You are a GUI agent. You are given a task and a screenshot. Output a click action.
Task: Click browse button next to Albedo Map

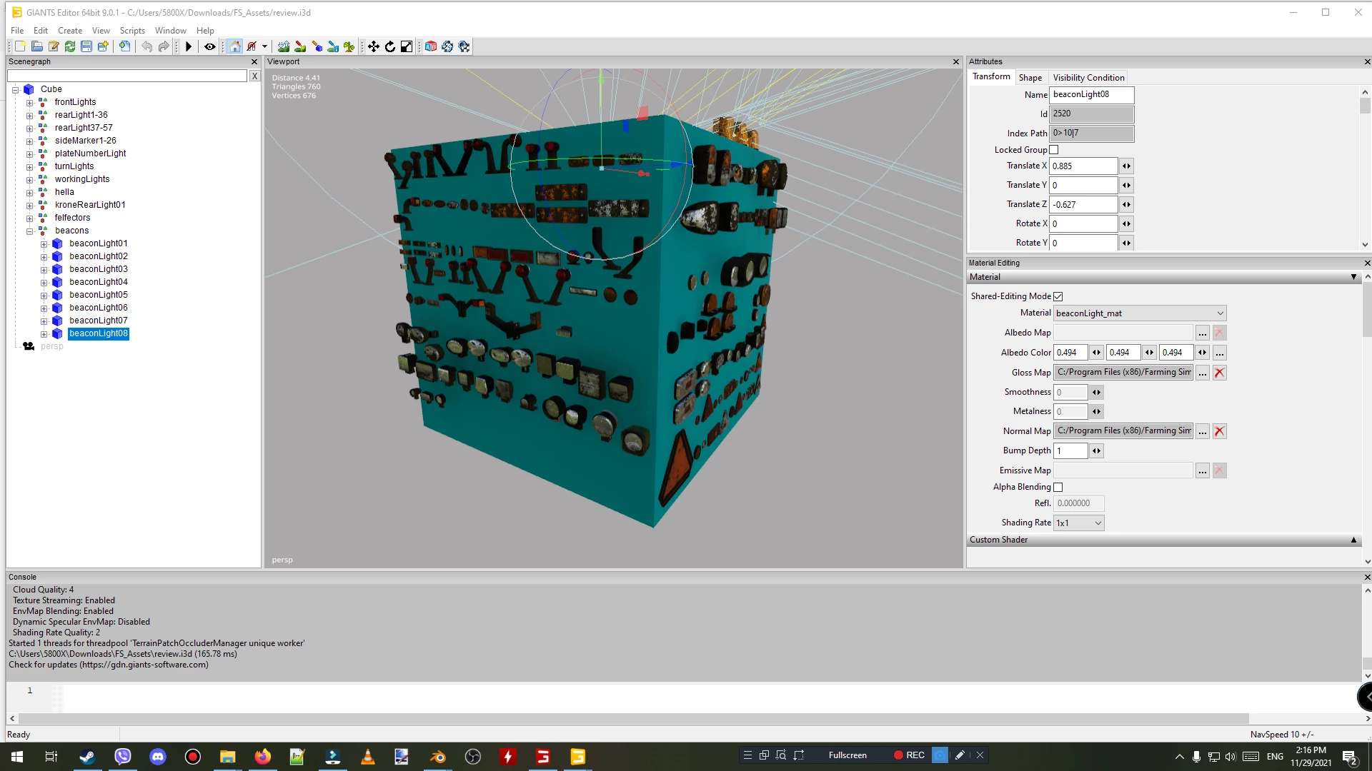[1203, 333]
